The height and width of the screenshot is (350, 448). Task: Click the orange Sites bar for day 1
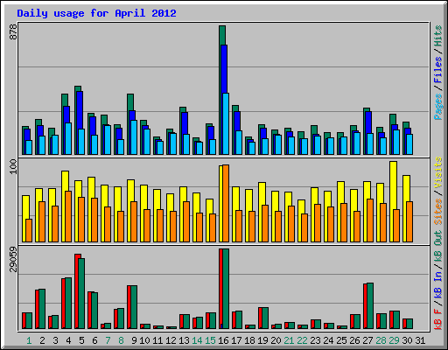point(29,230)
